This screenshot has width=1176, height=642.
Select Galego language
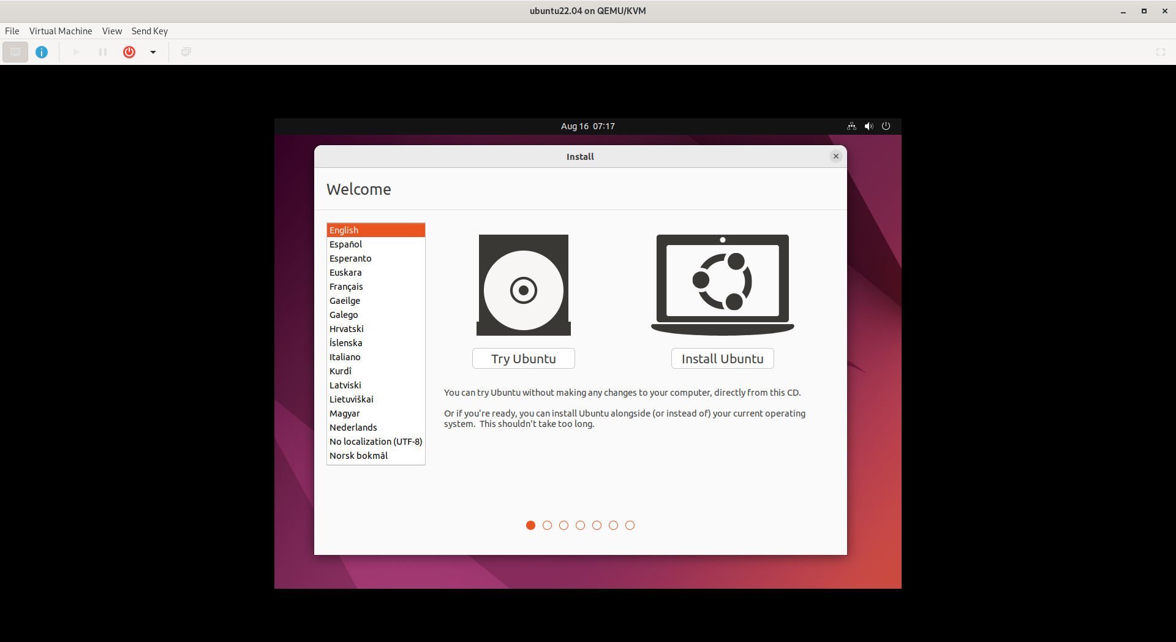point(376,315)
